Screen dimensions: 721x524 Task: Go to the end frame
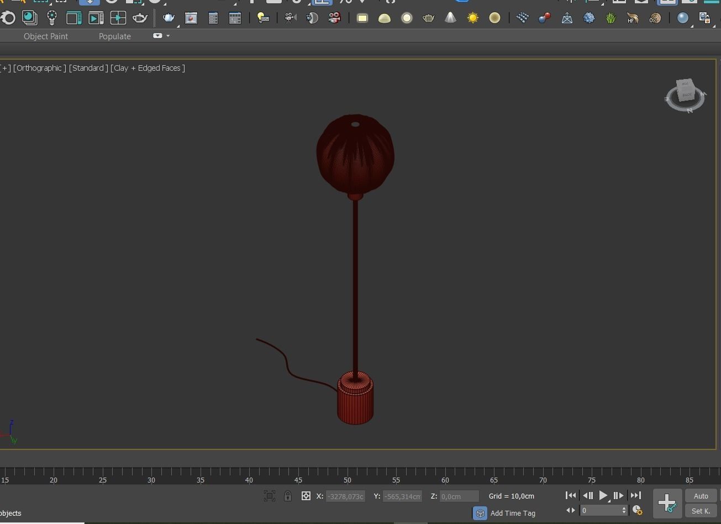(636, 496)
